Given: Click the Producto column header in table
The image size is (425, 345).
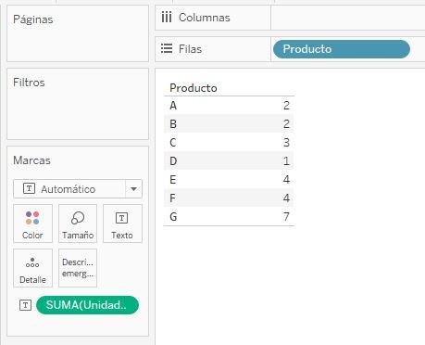Looking at the screenshot, I should click(x=194, y=88).
